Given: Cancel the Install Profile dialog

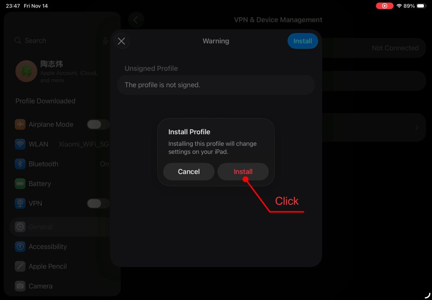Looking at the screenshot, I should click(189, 171).
